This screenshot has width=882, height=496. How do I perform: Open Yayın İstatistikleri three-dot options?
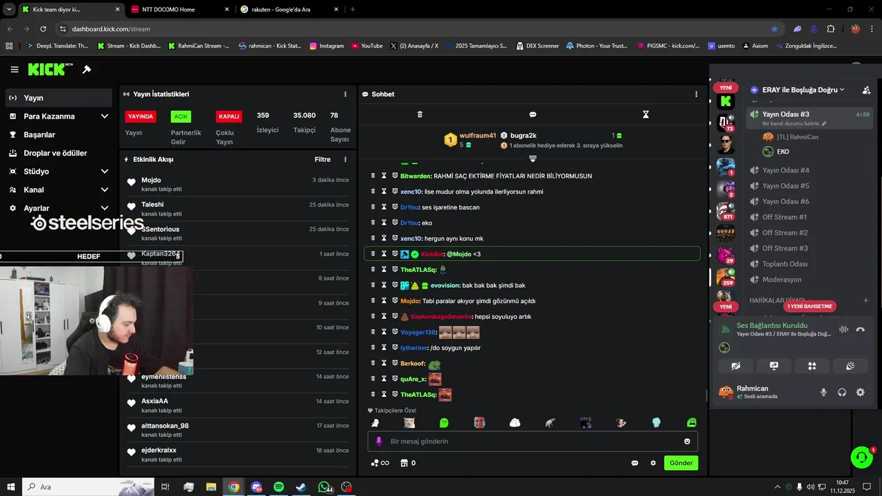345,94
